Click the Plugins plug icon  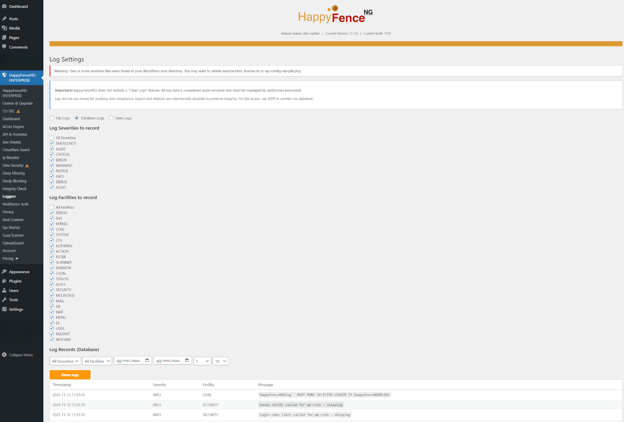tap(4, 281)
